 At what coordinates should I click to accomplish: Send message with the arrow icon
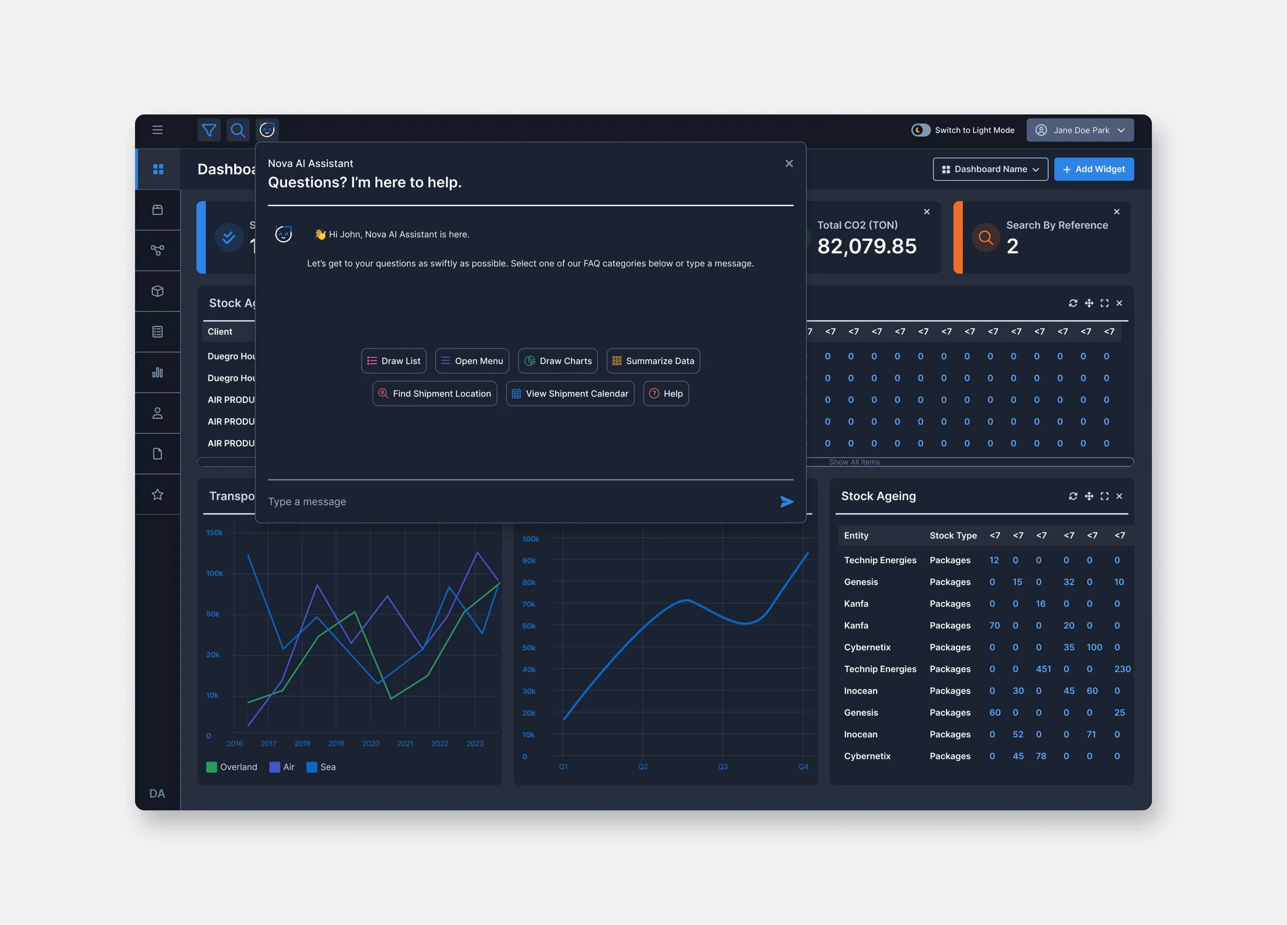(x=786, y=502)
